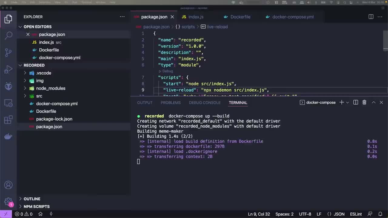Open the OUTPUT panel tab
The width and height of the screenshot is (388, 218).
tap(145, 102)
